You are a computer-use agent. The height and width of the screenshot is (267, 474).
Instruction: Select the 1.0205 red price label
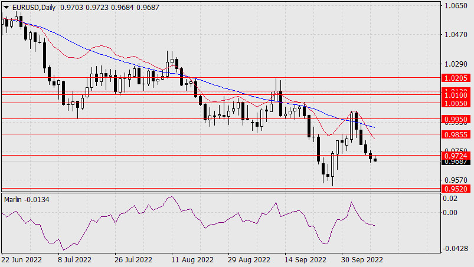pos(456,78)
